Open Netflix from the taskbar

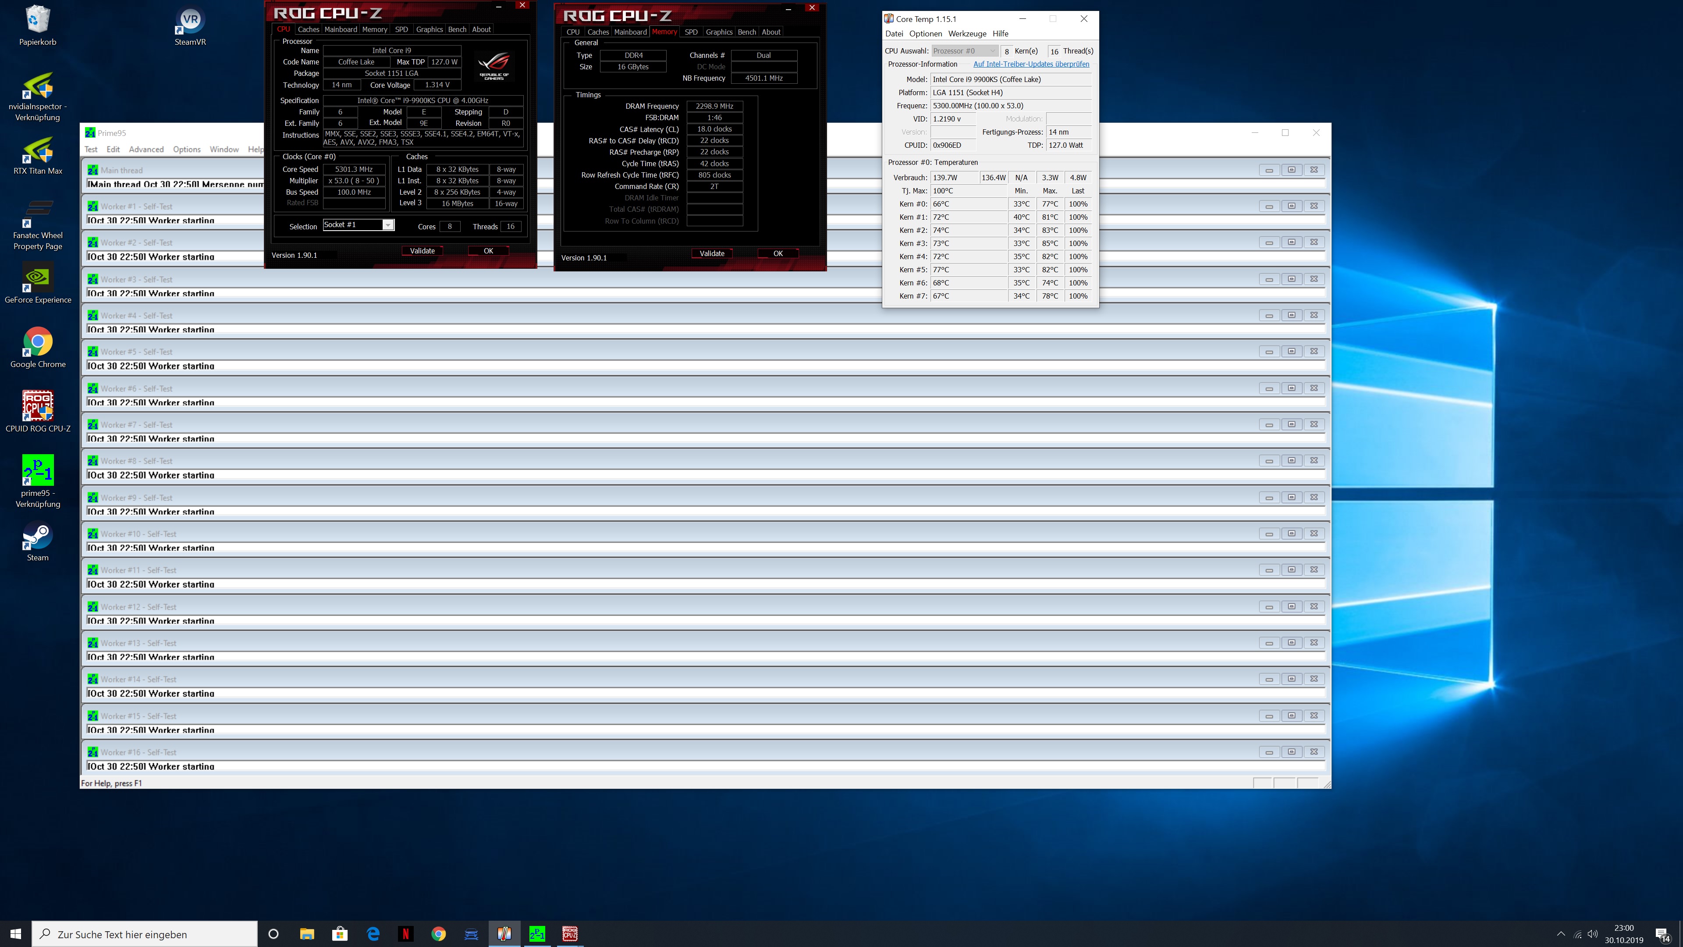(x=406, y=934)
